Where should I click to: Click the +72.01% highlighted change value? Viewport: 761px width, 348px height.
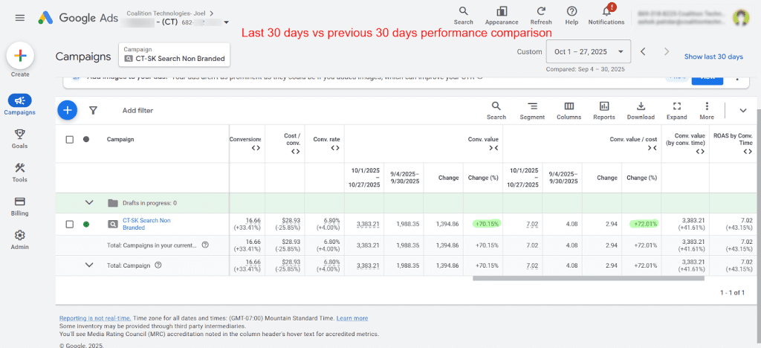[x=644, y=224]
